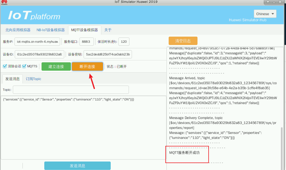Click the JSON services message text area

(83, 128)
